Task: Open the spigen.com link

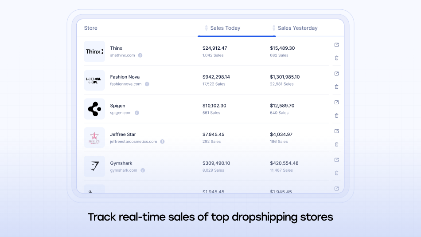Action: point(121,113)
